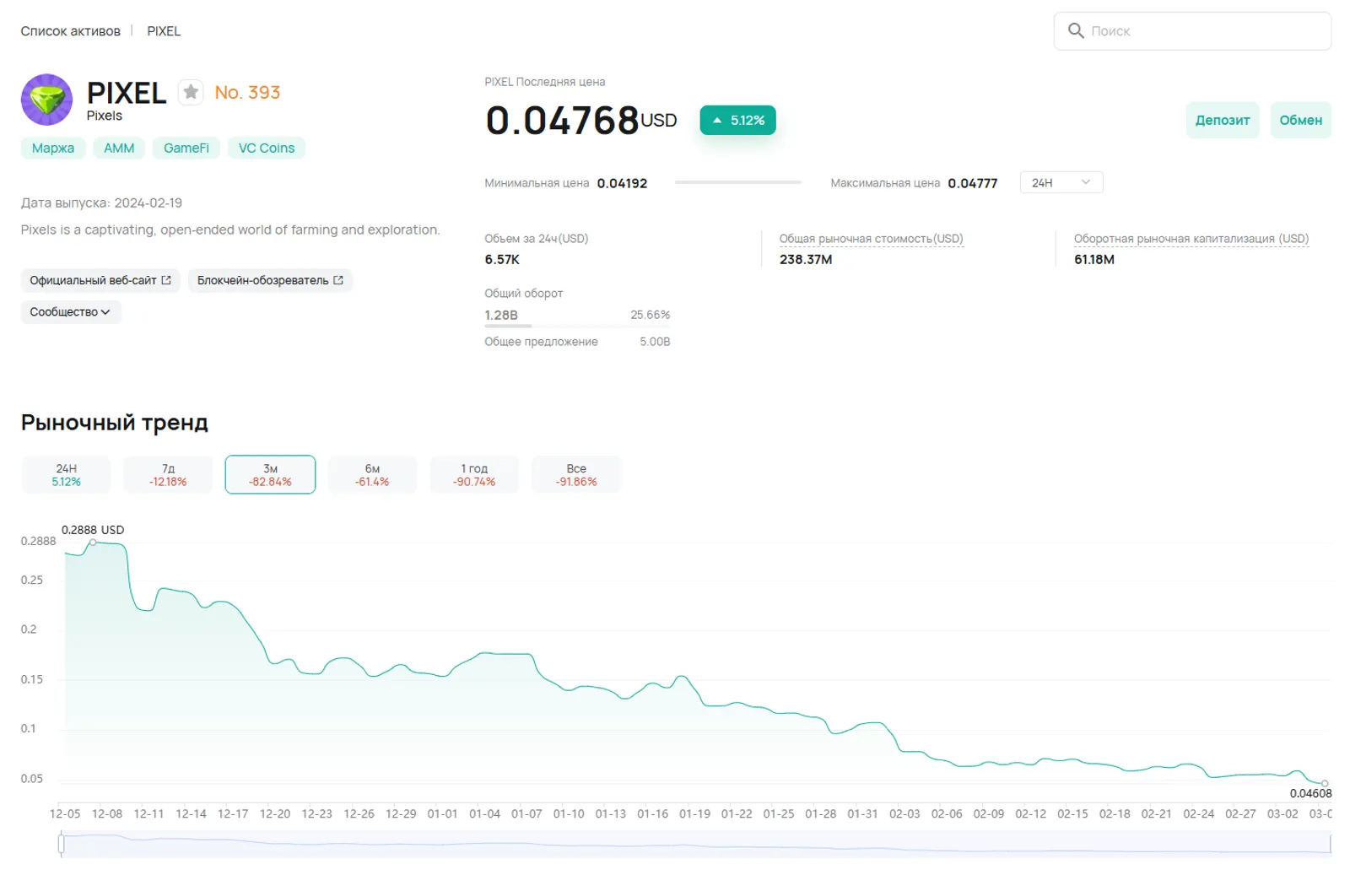Click the 02-03 date axis label
This screenshot has height=875, width=1350.
point(904,814)
